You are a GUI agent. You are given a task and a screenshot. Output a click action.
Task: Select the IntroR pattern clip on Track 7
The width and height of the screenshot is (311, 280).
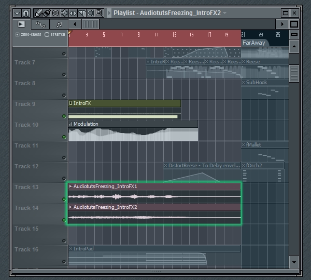click(x=155, y=62)
